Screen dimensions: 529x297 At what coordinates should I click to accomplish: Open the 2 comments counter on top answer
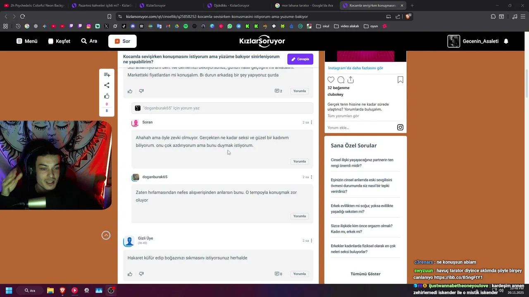point(278,91)
